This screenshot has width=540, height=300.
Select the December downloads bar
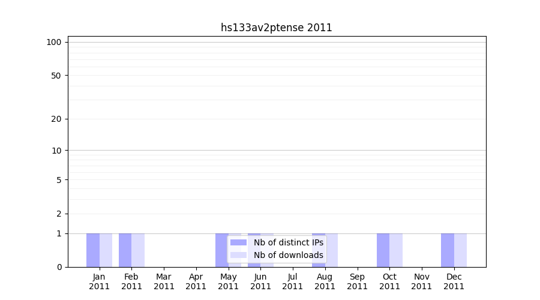(460, 250)
